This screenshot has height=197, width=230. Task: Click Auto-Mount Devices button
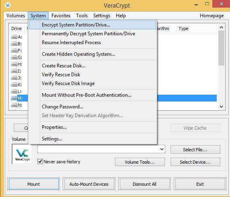tap(89, 184)
